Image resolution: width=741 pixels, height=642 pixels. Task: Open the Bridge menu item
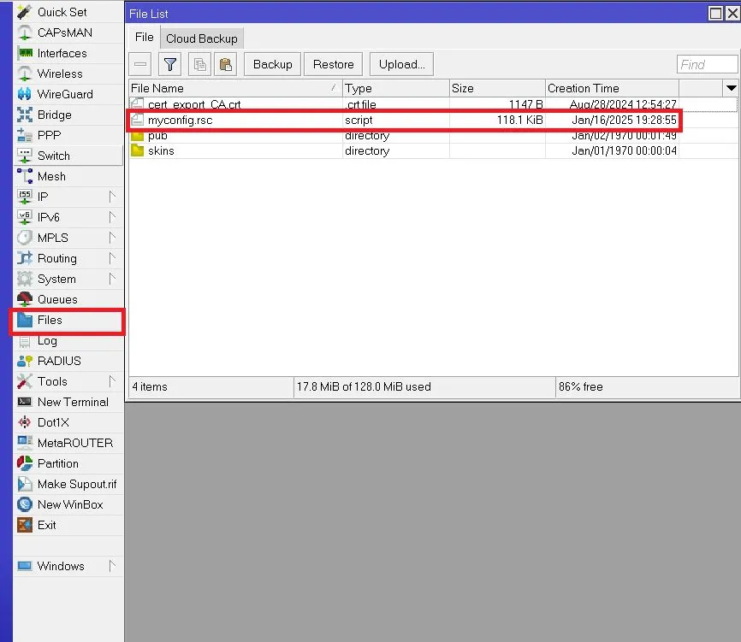click(x=54, y=115)
